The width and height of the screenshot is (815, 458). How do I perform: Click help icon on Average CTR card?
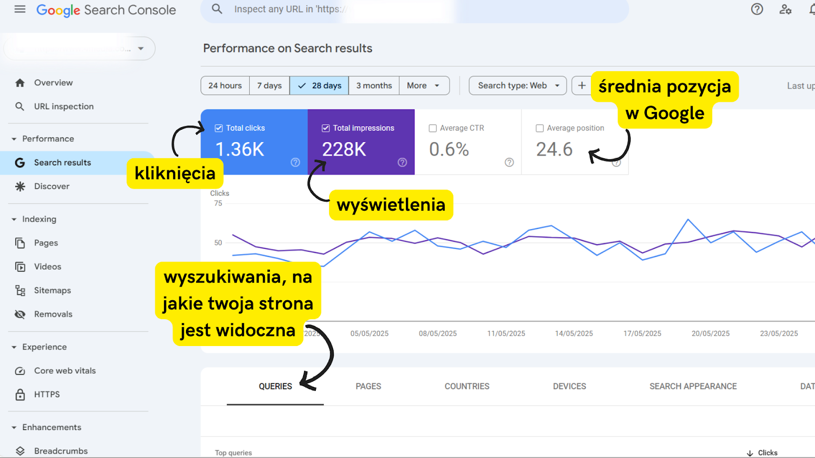509,162
